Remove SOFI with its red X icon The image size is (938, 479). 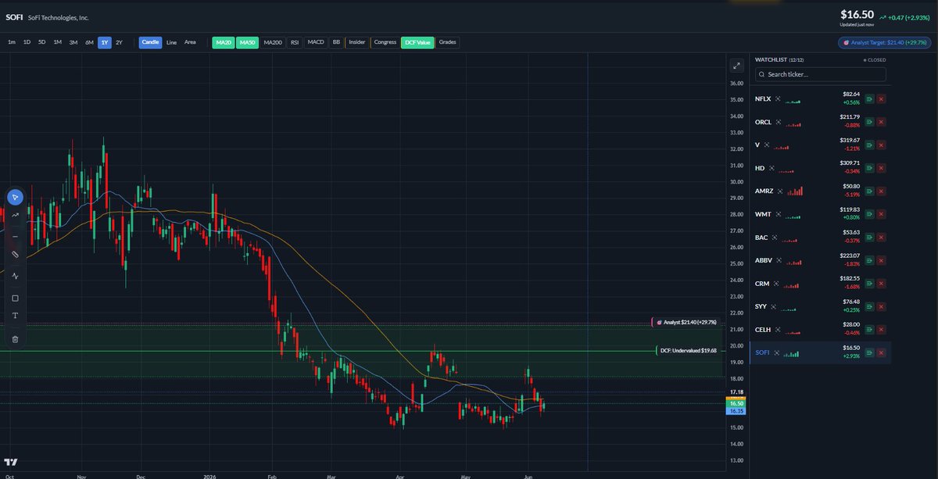click(x=881, y=353)
